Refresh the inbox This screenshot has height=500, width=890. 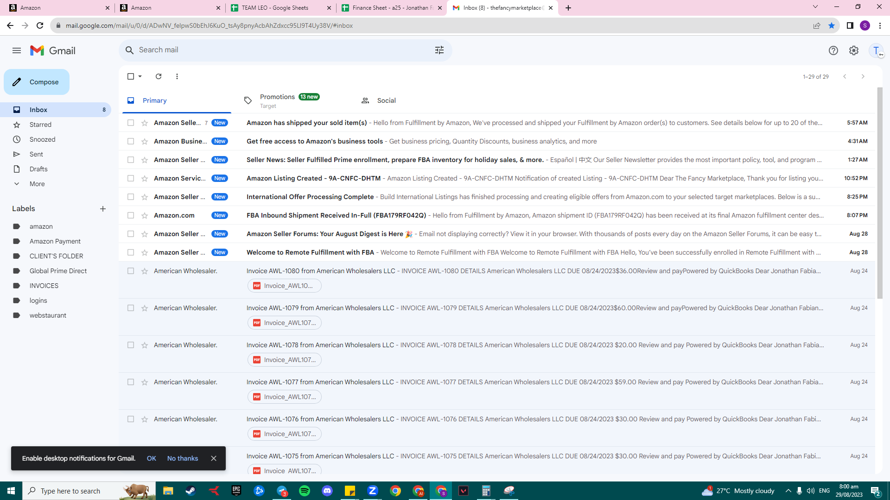pyautogui.click(x=159, y=76)
